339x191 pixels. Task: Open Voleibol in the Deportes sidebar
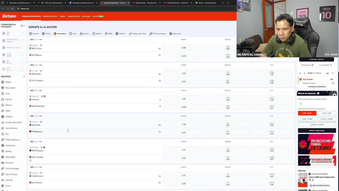(7, 116)
